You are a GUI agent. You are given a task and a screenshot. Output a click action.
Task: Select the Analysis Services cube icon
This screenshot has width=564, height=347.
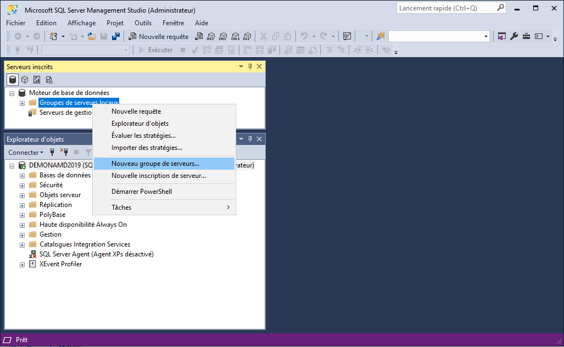25,80
